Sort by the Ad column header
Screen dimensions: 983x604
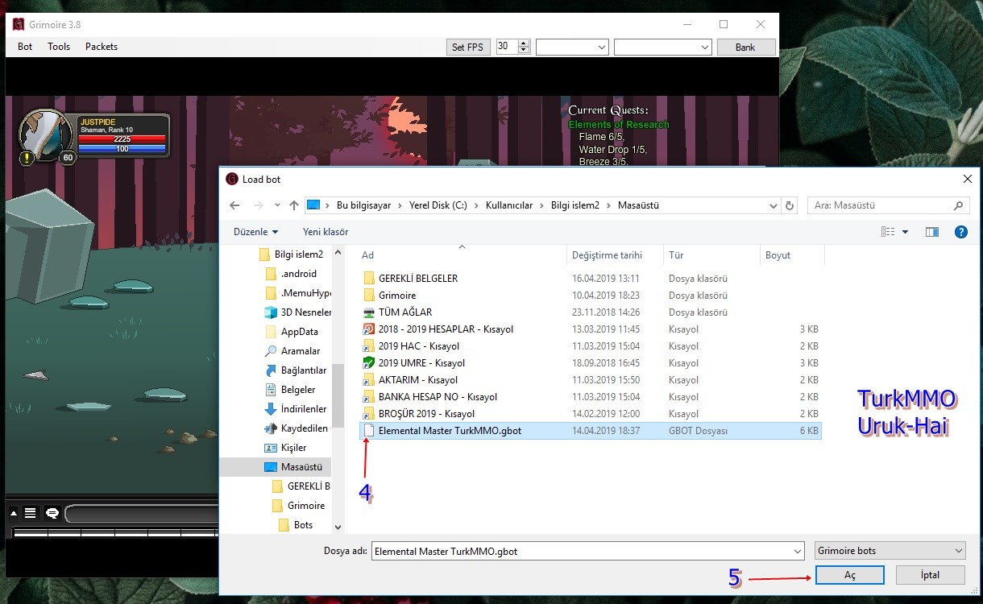tap(461, 255)
